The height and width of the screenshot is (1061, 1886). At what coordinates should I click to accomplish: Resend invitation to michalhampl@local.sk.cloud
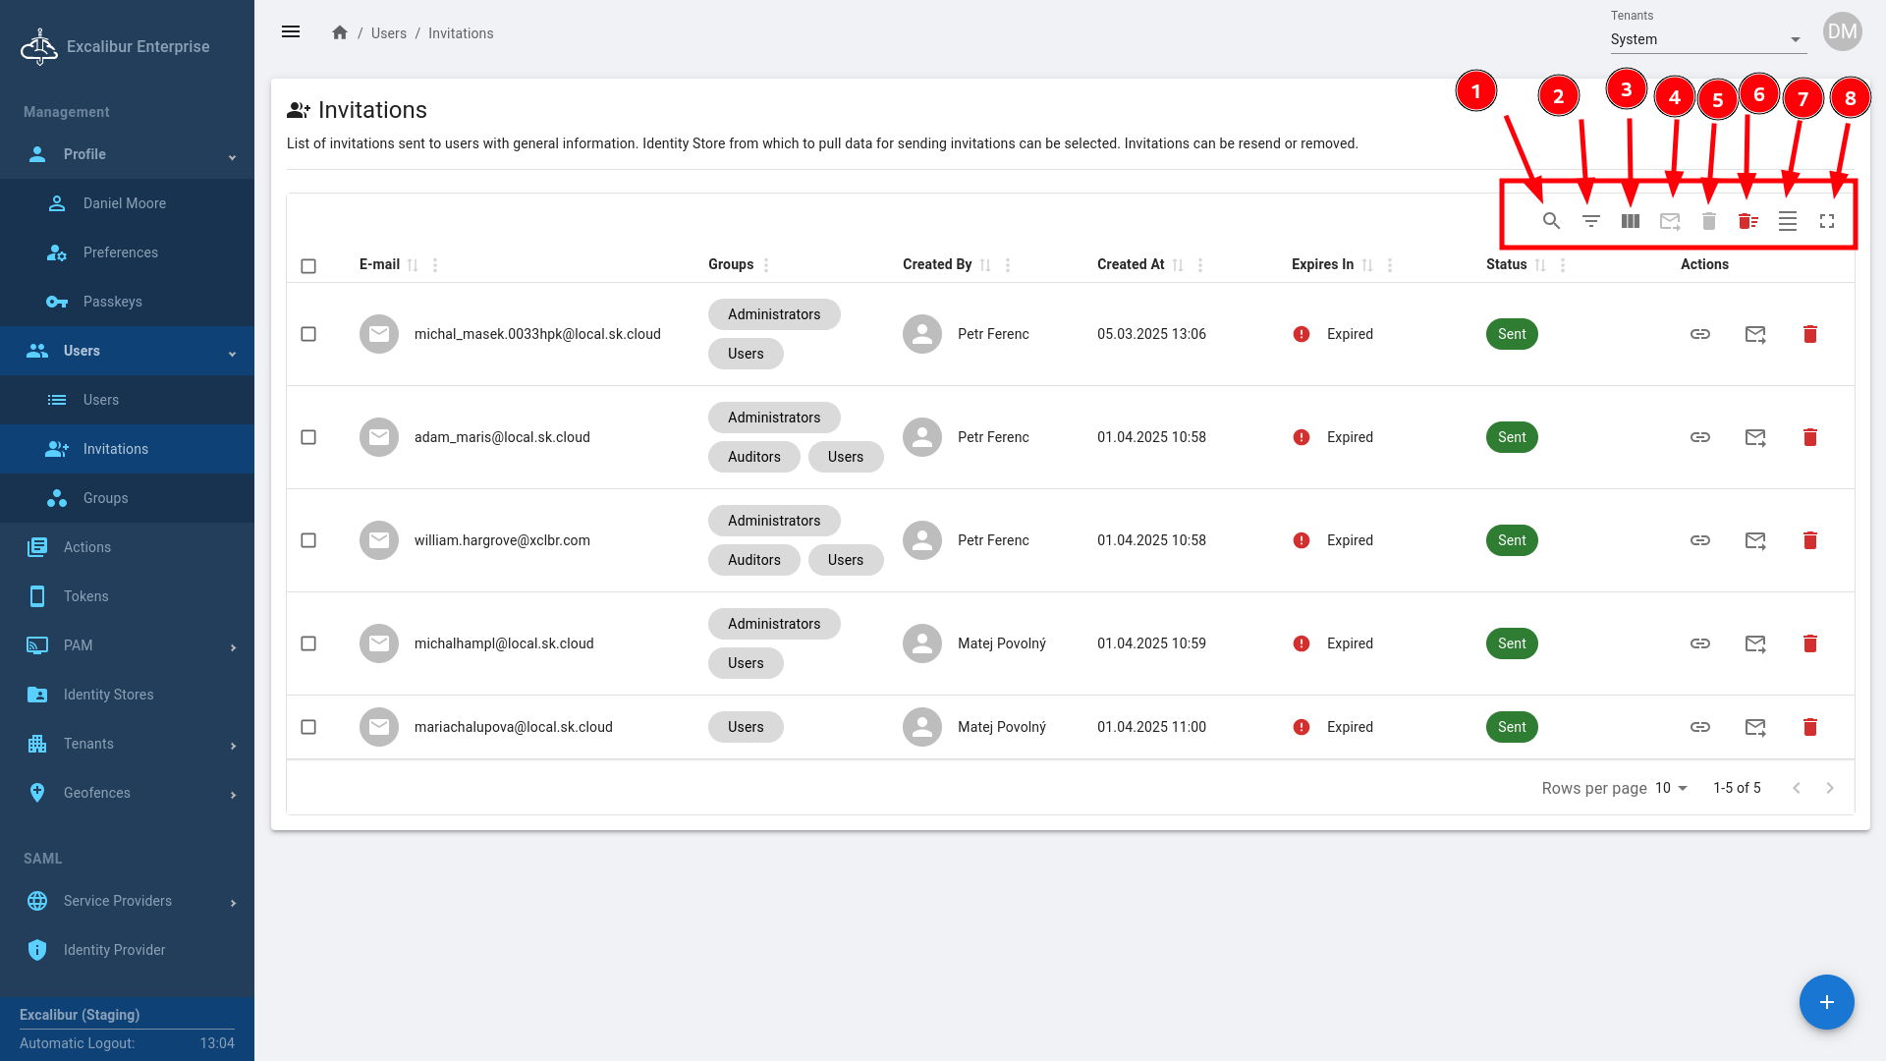coord(1755,643)
